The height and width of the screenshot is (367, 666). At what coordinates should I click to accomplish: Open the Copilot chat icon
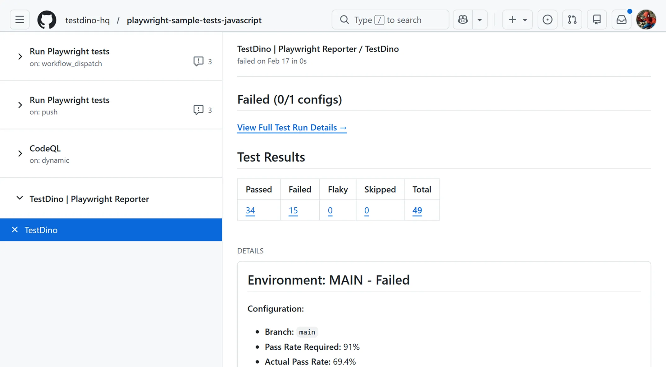463,20
